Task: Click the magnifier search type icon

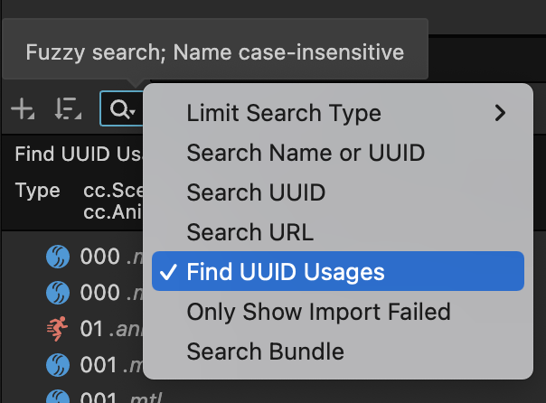Action: pos(120,110)
